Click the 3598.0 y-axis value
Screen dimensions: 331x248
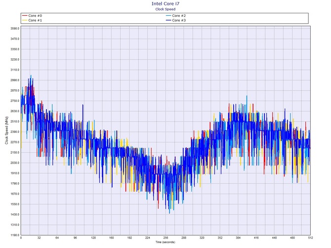click(15, 29)
